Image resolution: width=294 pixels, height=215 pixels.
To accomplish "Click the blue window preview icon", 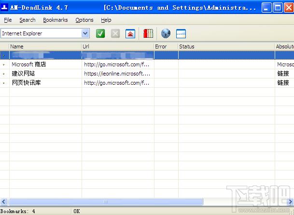I will point(181,34).
